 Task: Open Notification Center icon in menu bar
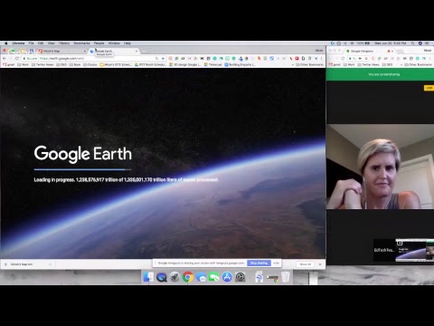click(x=427, y=43)
